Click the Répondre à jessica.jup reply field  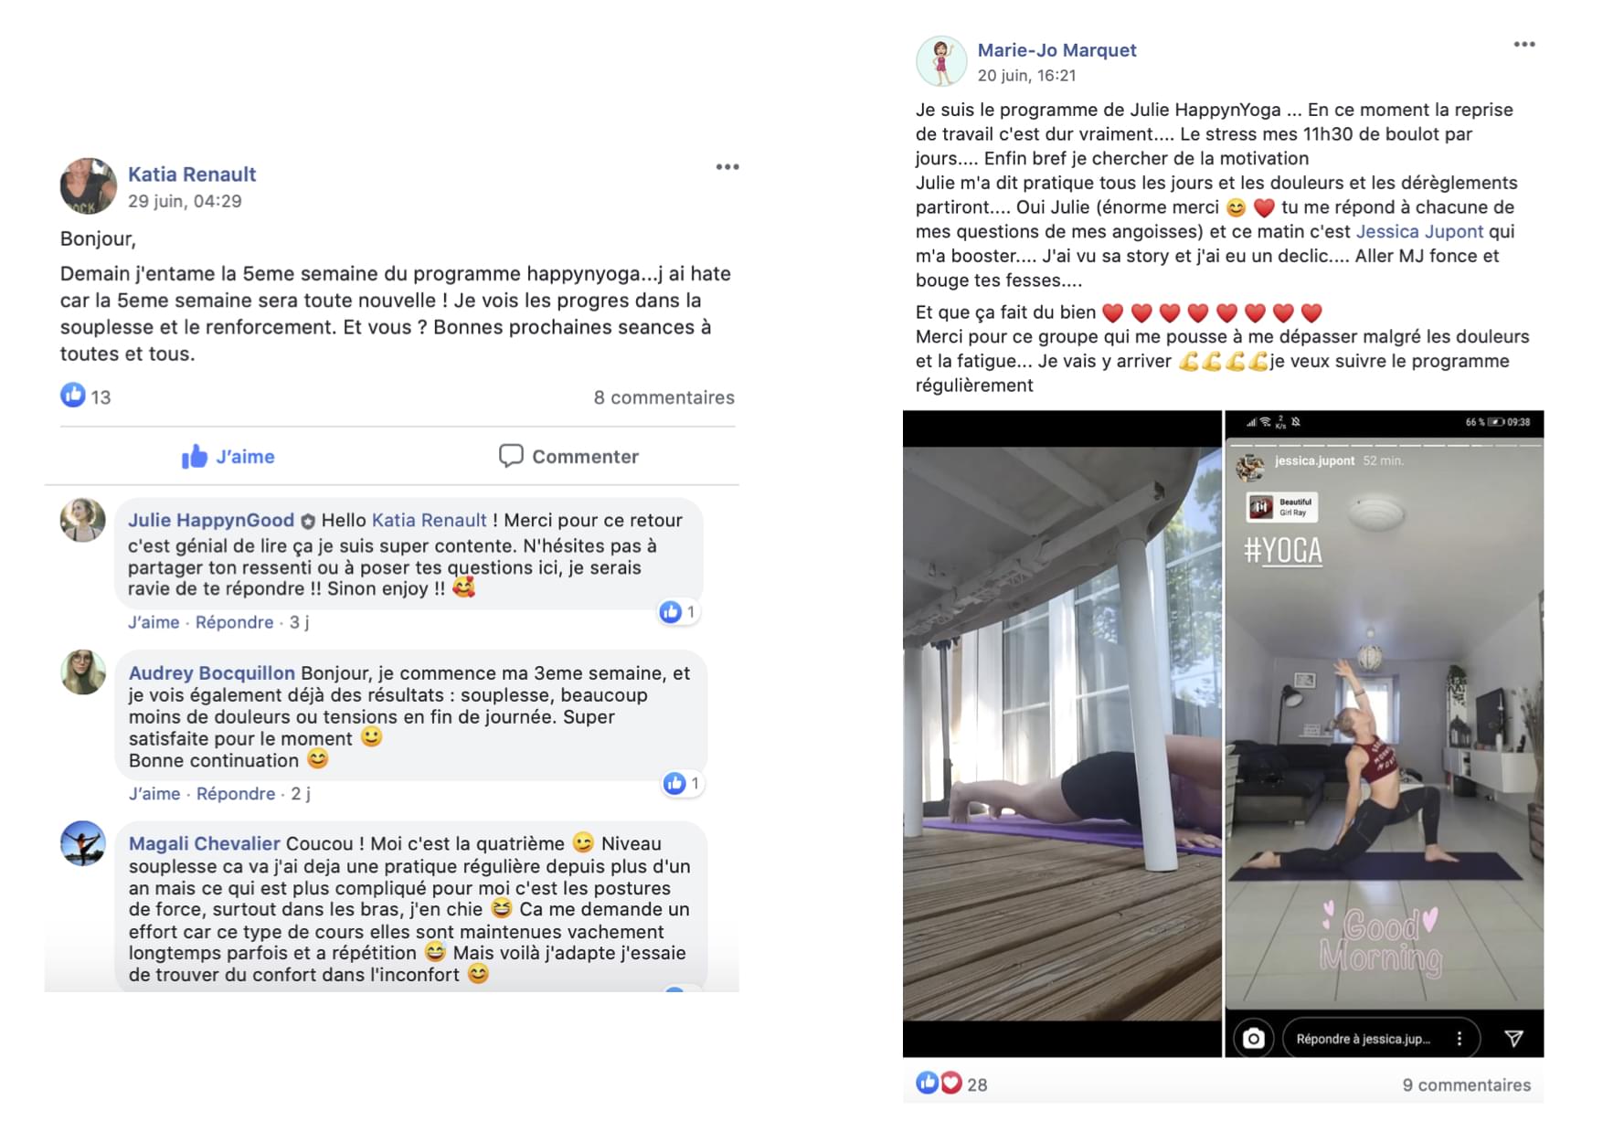pos(1381,1039)
